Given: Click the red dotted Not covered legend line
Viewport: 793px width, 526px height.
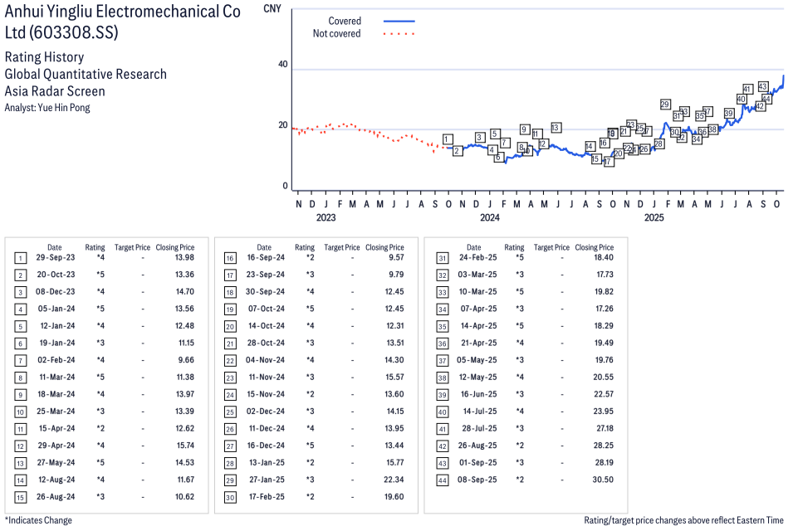Looking at the screenshot, I should tap(399, 34).
